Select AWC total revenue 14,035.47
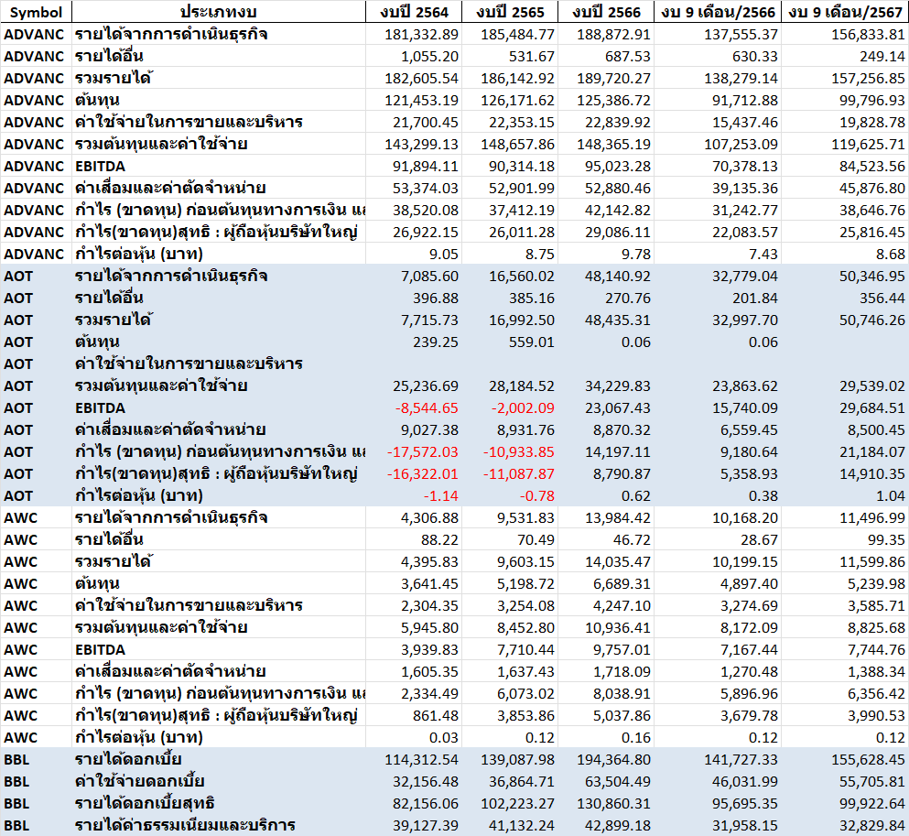This screenshot has width=909, height=836. 617,562
